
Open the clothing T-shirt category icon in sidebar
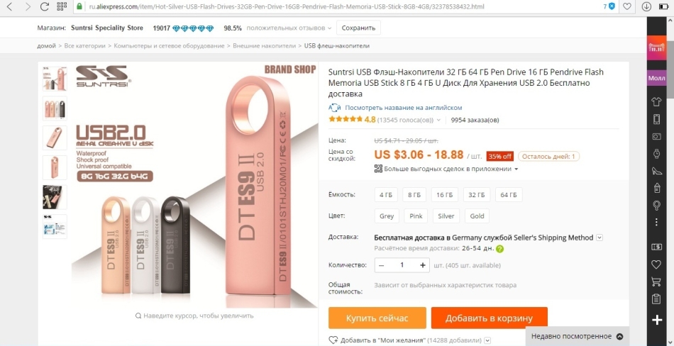click(x=656, y=101)
